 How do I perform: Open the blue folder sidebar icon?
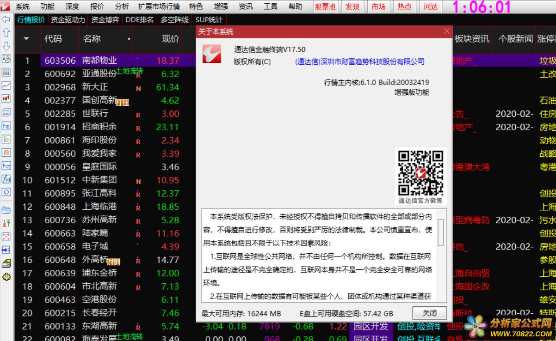6,210
